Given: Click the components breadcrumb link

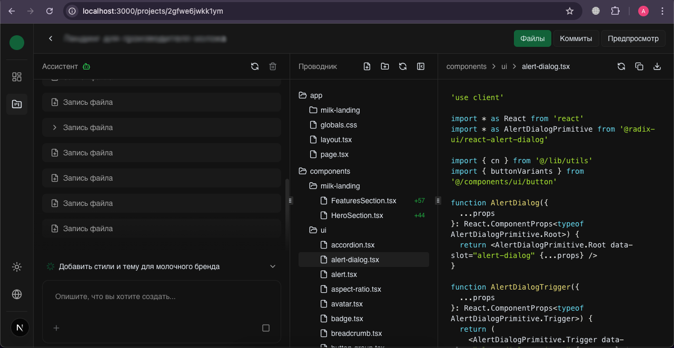Looking at the screenshot, I should (466, 66).
